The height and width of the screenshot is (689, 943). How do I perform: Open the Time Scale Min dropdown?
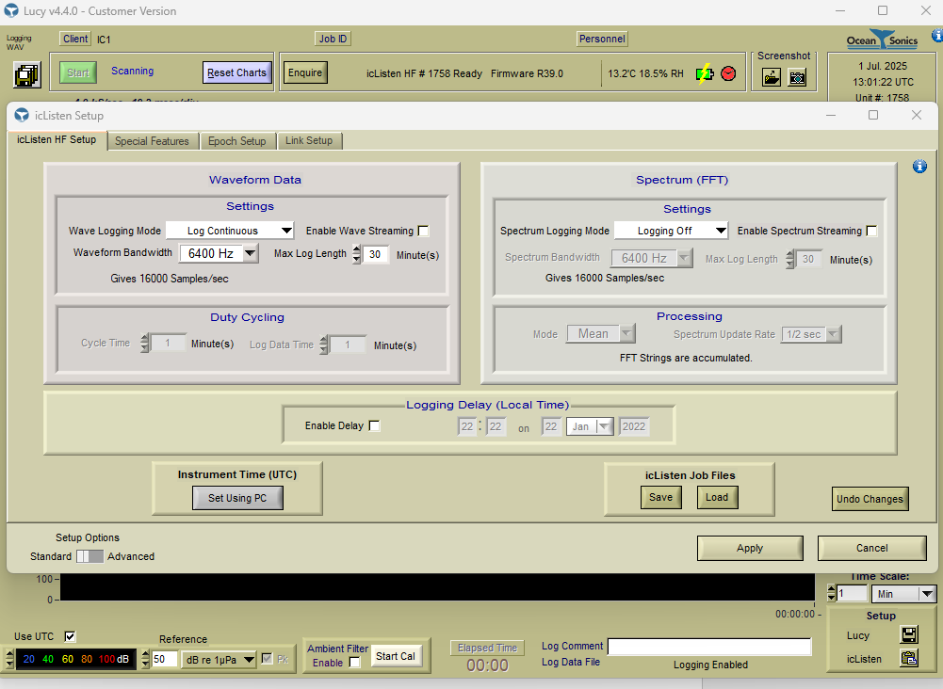[x=903, y=594]
